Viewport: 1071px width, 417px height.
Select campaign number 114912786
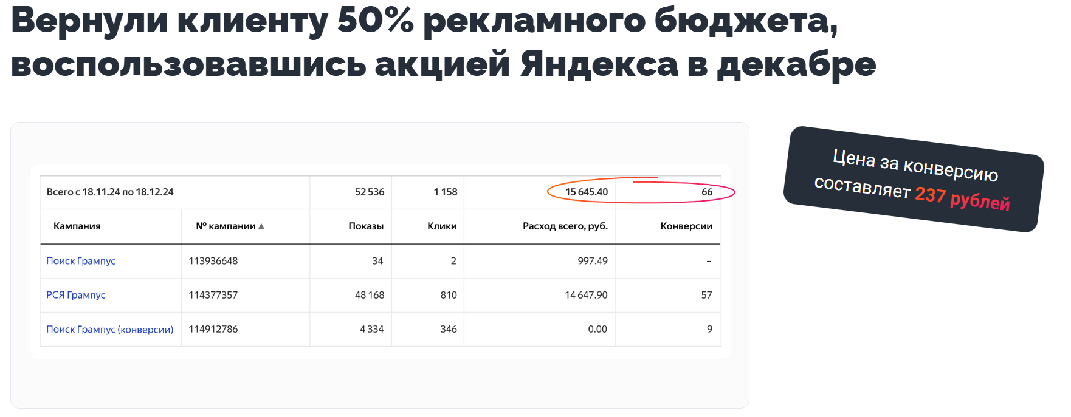pos(213,329)
